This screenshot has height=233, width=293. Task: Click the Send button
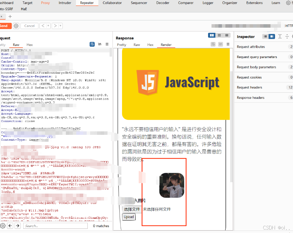5,26
